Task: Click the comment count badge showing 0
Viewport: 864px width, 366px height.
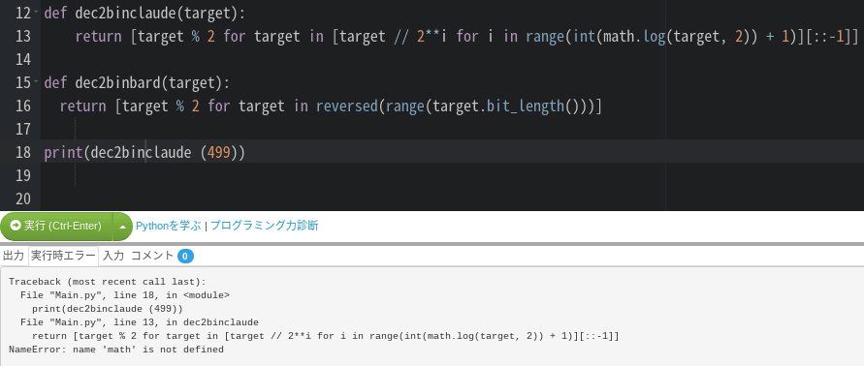Action: pos(185,256)
